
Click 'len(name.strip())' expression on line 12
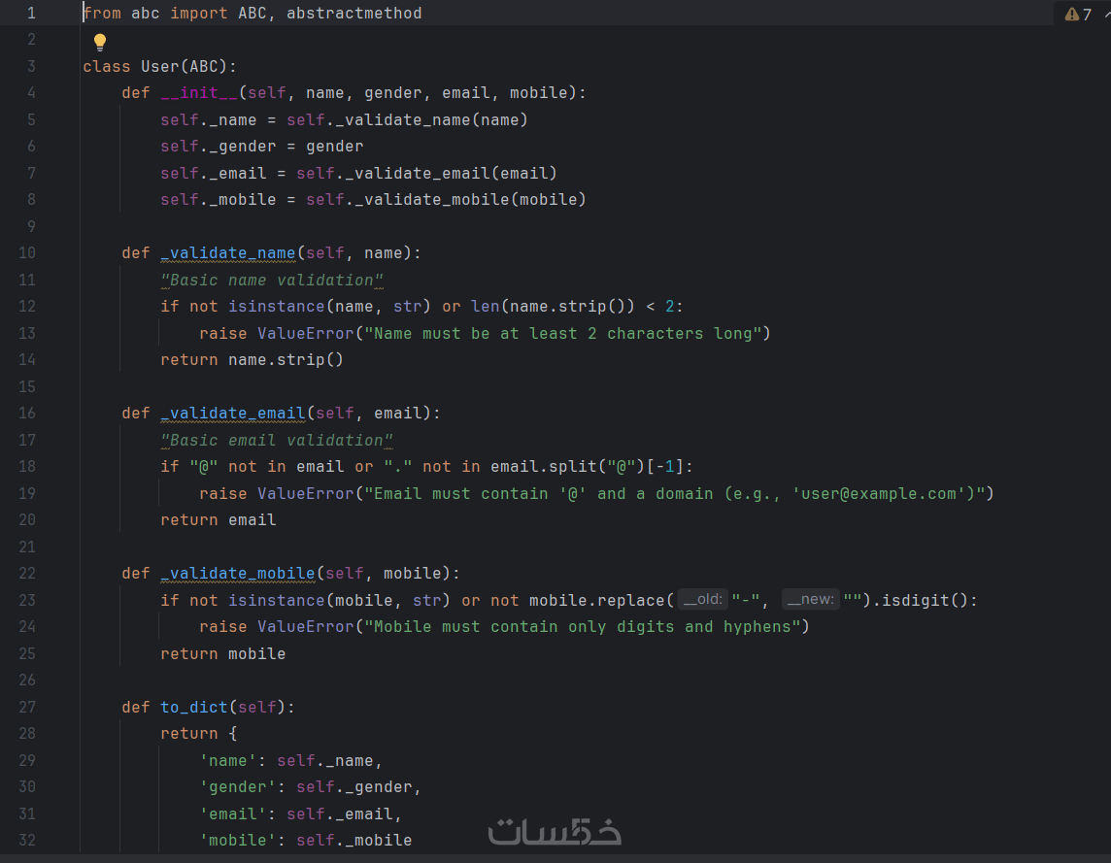tap(554, 307)
